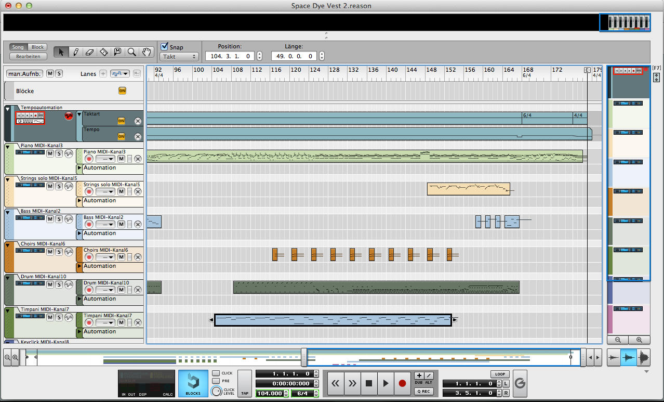Select the Hand tool
Viewport: 664px width, 402px height.
(147, 51)
